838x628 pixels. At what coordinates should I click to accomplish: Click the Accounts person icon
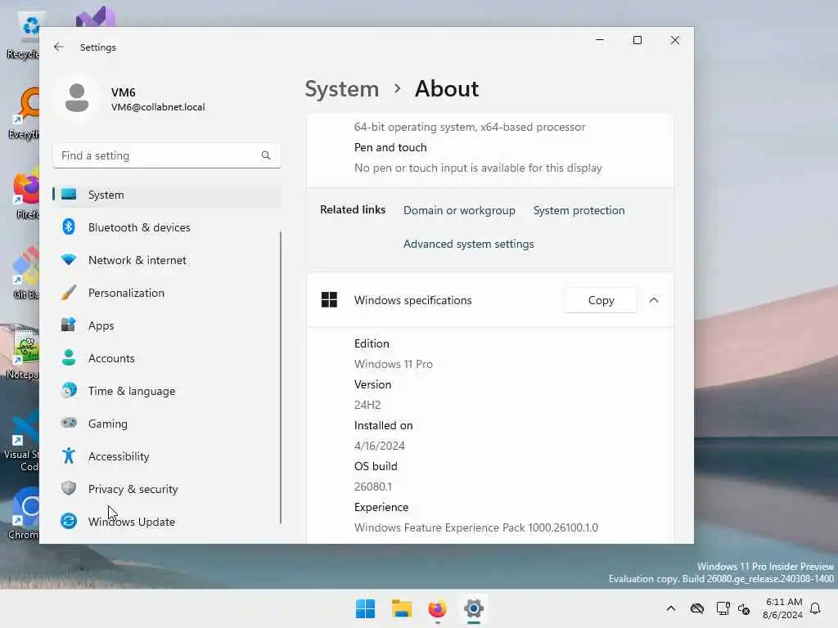[69, 357]
